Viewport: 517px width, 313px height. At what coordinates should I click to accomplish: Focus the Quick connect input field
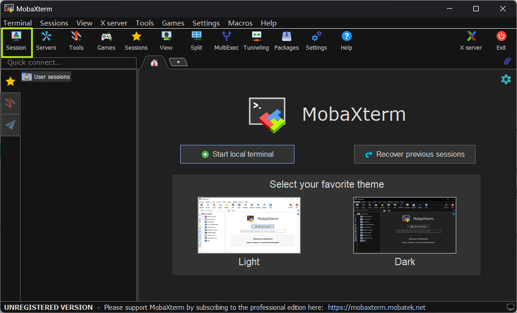tap(69, 62)
